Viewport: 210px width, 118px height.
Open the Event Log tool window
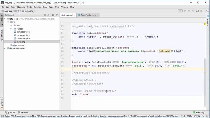[x=199, y=112]
